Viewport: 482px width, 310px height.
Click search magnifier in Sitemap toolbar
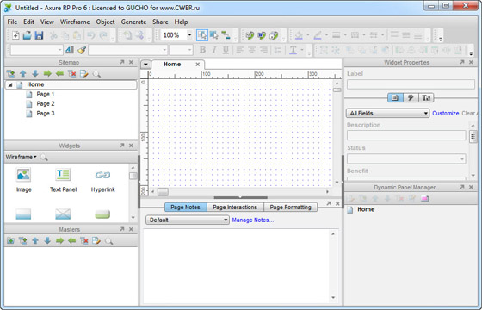tap(96, 74)
